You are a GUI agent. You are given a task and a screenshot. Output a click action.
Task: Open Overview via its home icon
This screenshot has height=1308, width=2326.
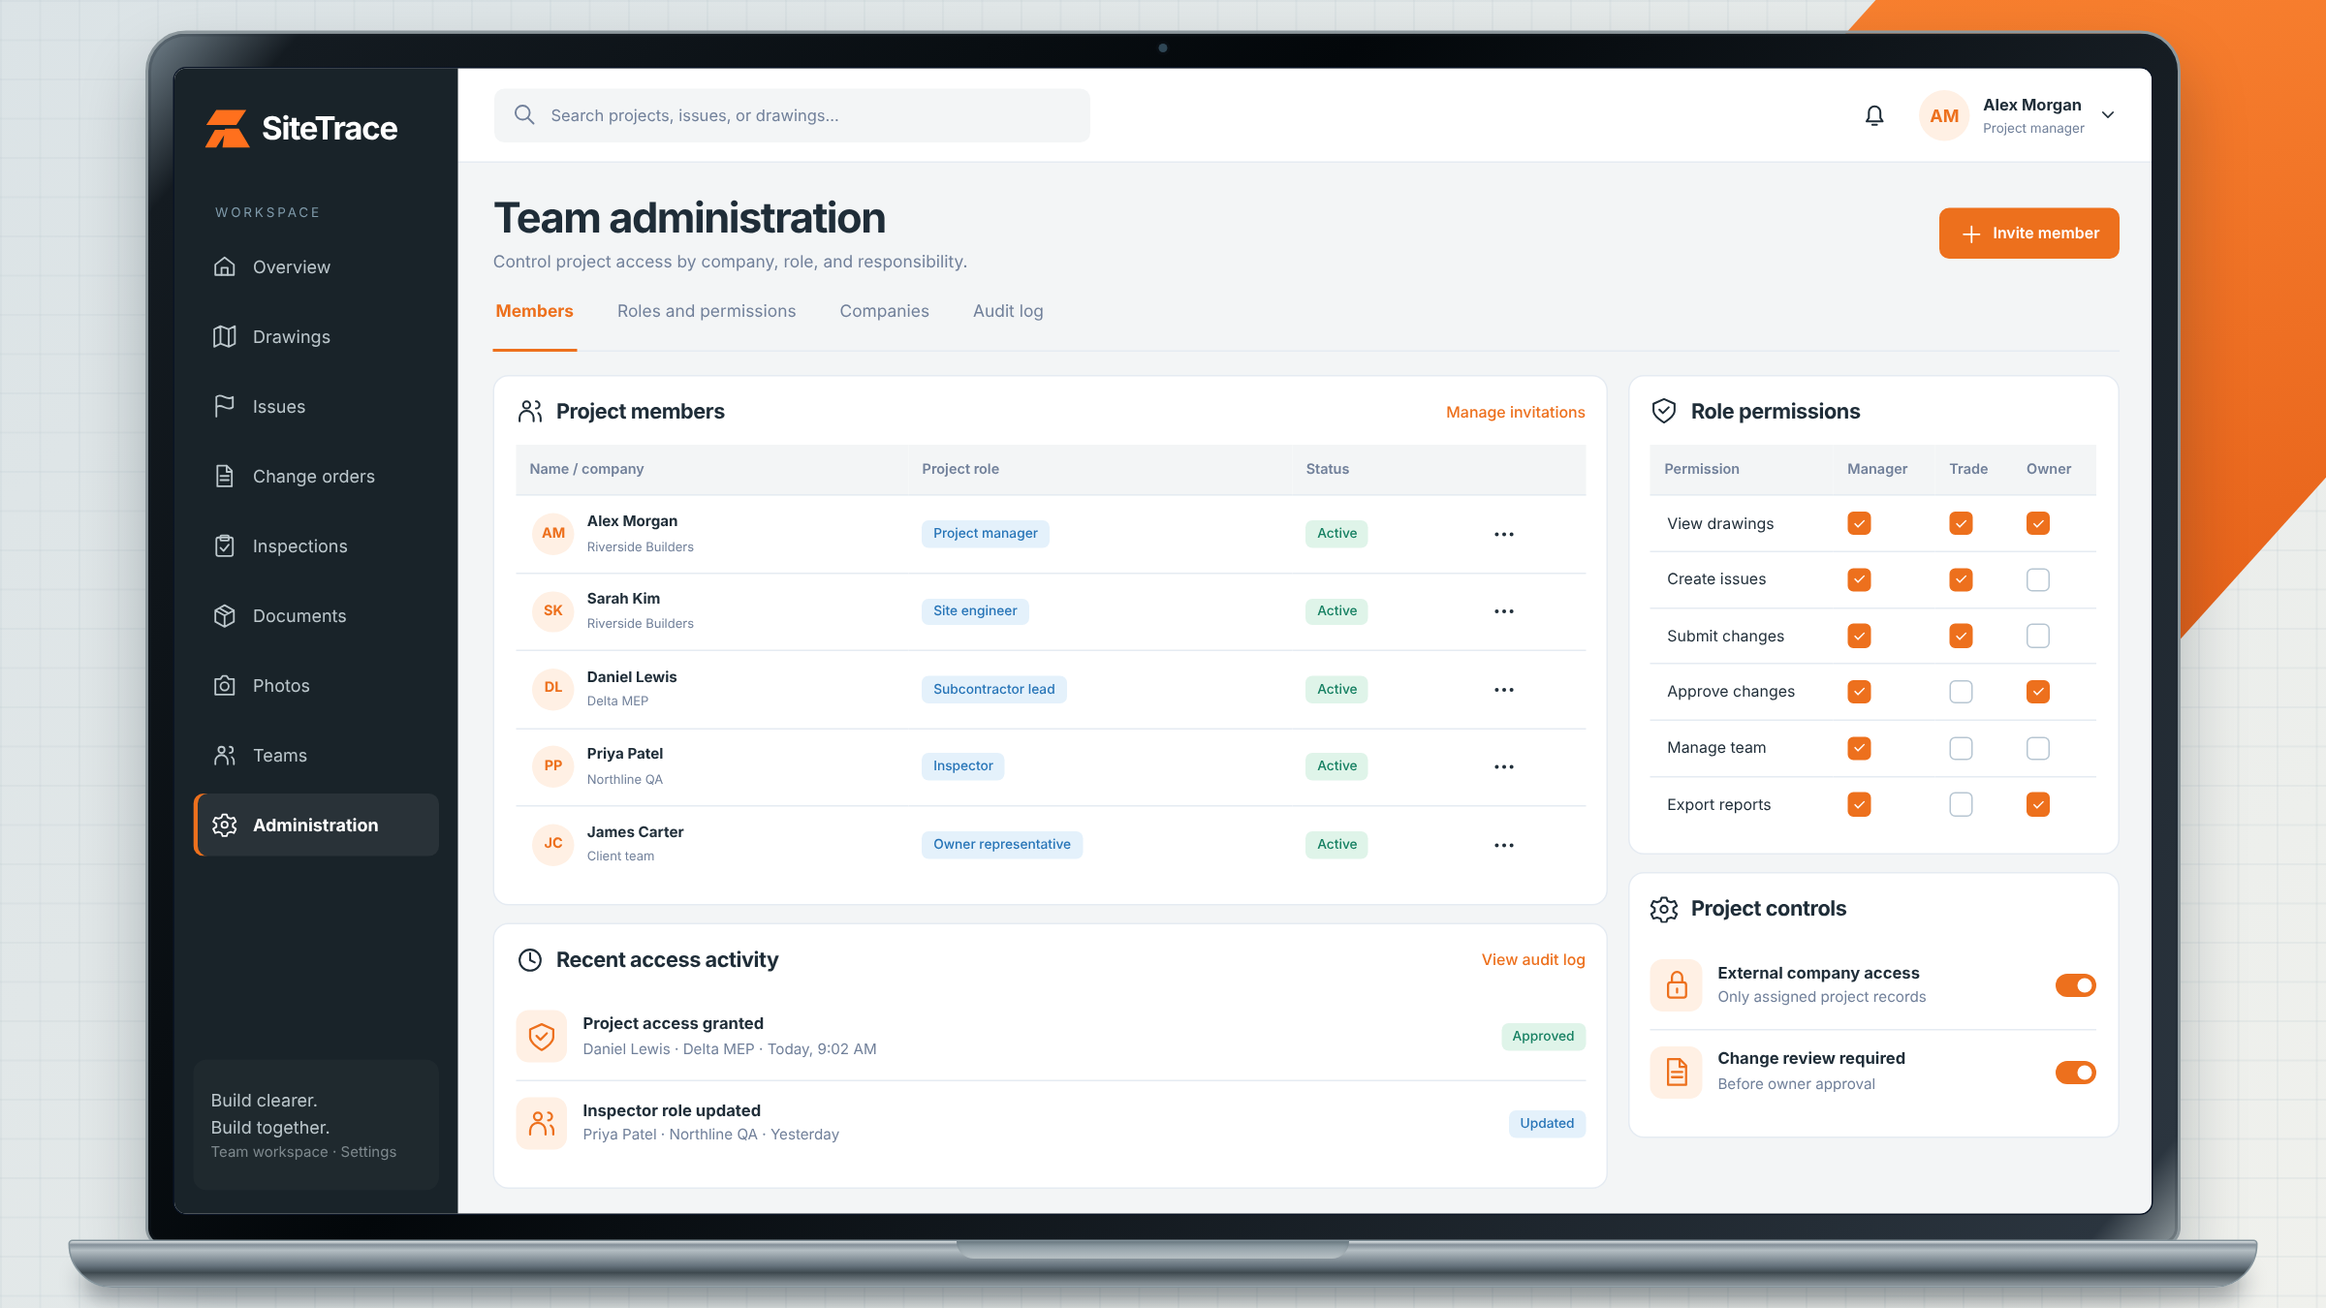click(x=225, y=266)
